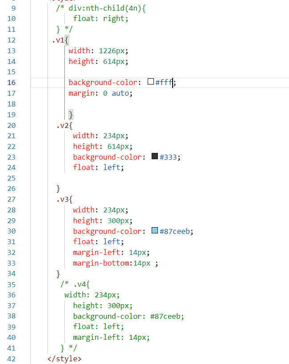
Task: Click line number 20 in gutter
Action: click(11, 126)
